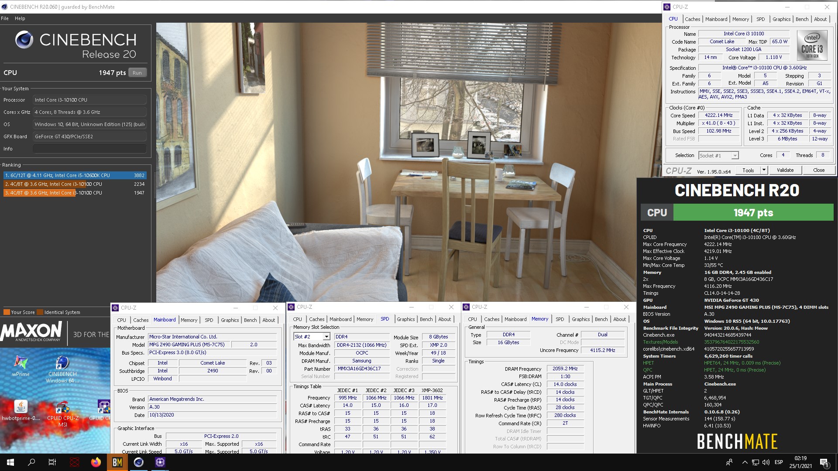
Task: Click the BIOS Date value 10/13/2020
Action: click(212, 415)
